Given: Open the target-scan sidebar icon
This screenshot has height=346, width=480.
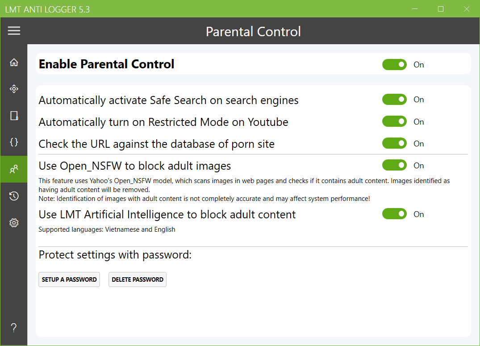Looking at the screenshot, I should point(14,89).
